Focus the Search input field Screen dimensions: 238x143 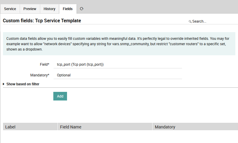point(213,21)
